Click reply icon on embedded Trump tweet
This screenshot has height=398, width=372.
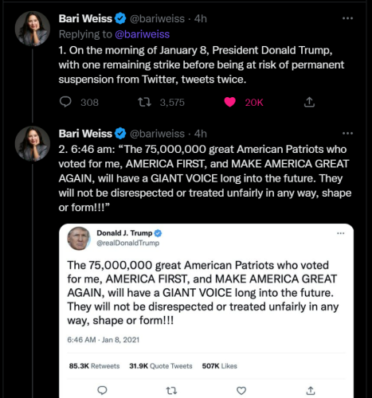point(102,390)
